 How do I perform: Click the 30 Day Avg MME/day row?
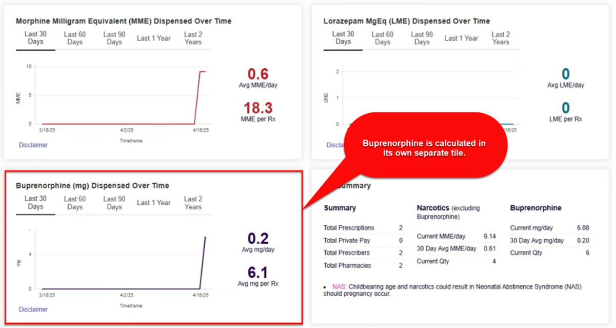pos(457,248)
